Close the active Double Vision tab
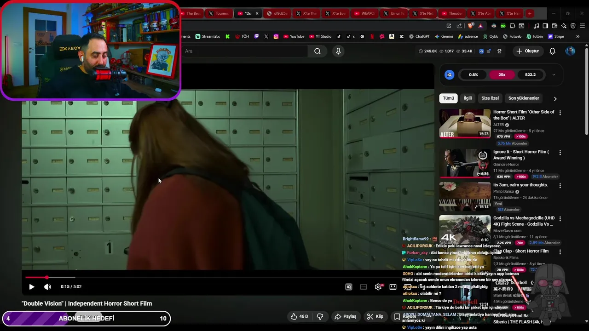 [257, 13]
